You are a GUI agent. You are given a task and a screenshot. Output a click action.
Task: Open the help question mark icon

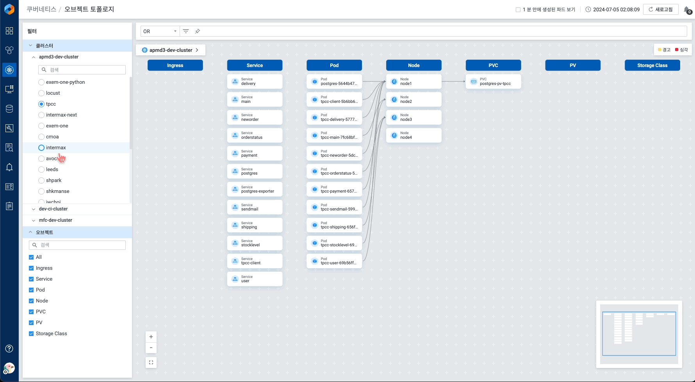point(9,348)
